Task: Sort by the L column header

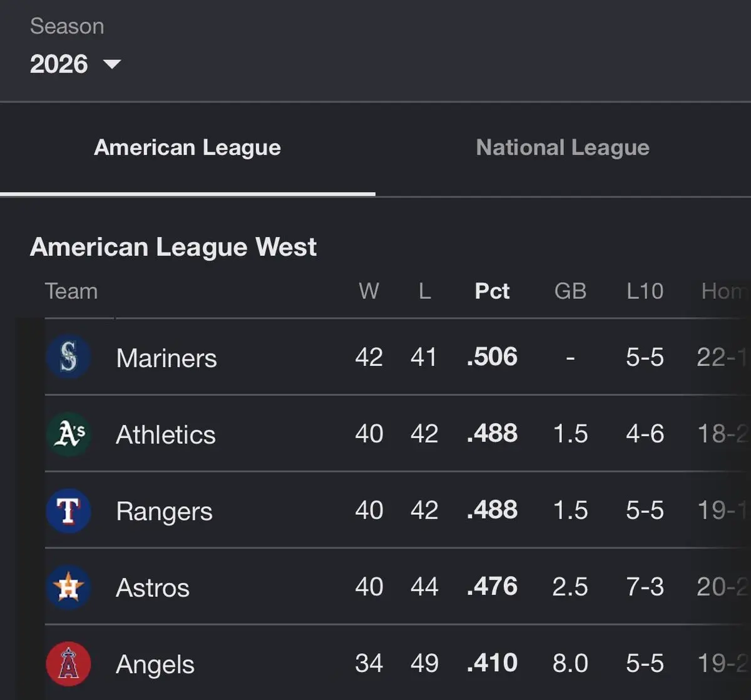Action: 424,291
